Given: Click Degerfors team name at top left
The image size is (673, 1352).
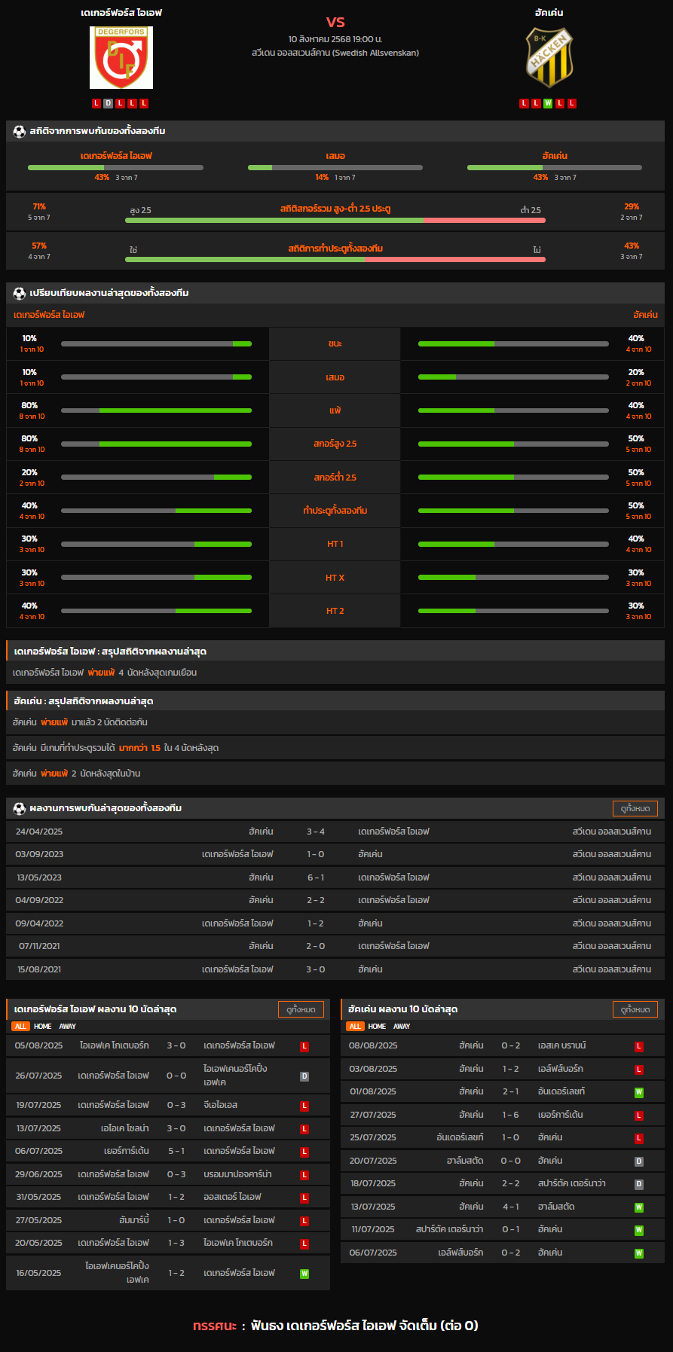Looking at the screenshot, I should [x=121, y=13].
